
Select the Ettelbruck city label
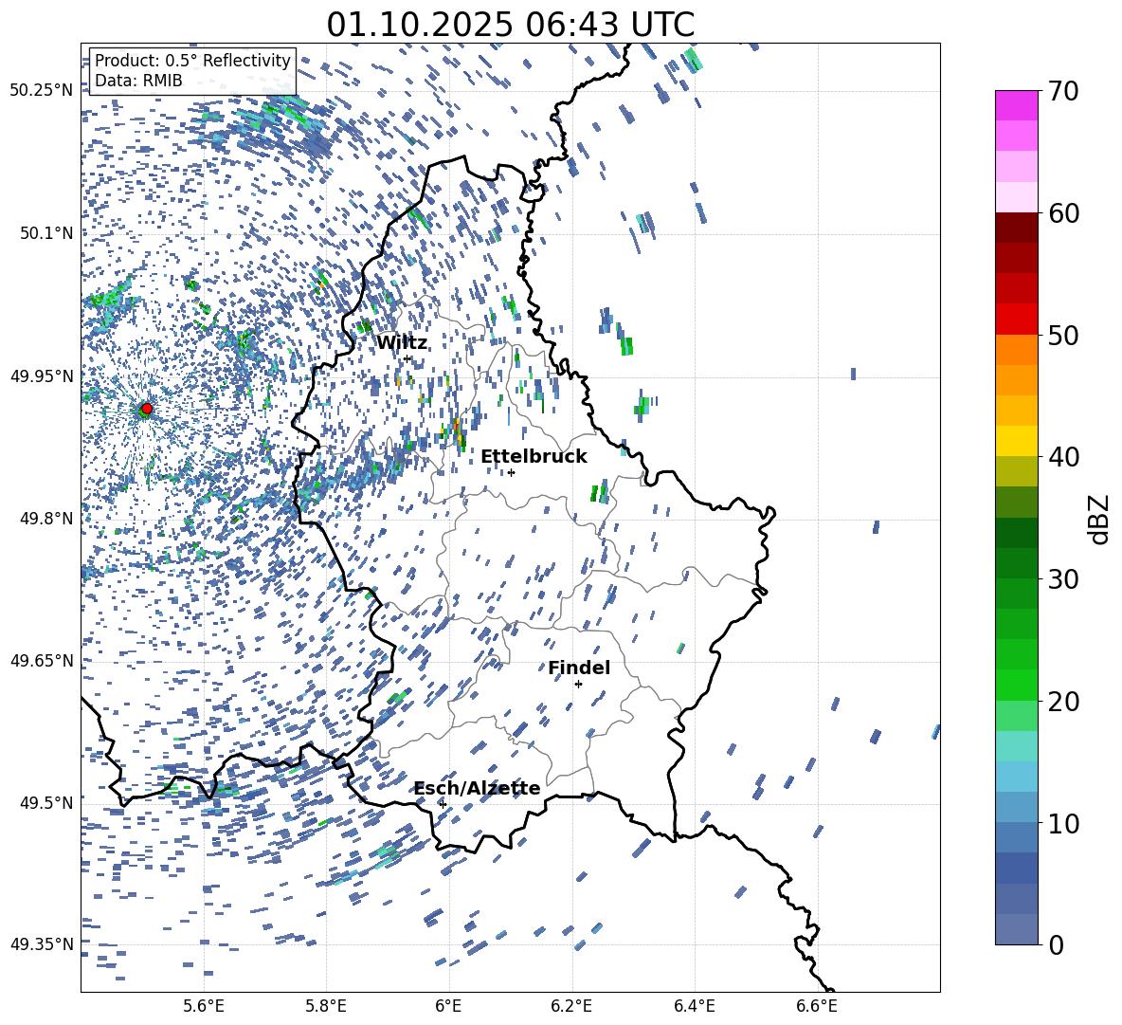(x=534, y=456)
